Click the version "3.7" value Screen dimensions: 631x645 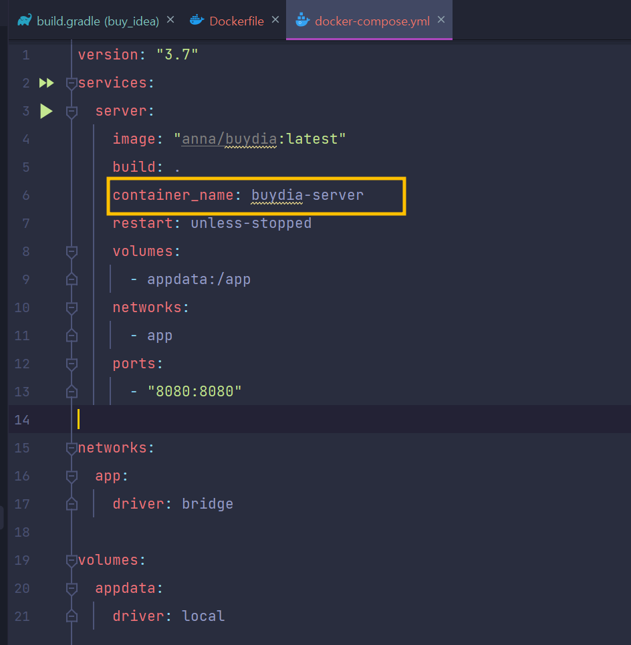[177, 55]
